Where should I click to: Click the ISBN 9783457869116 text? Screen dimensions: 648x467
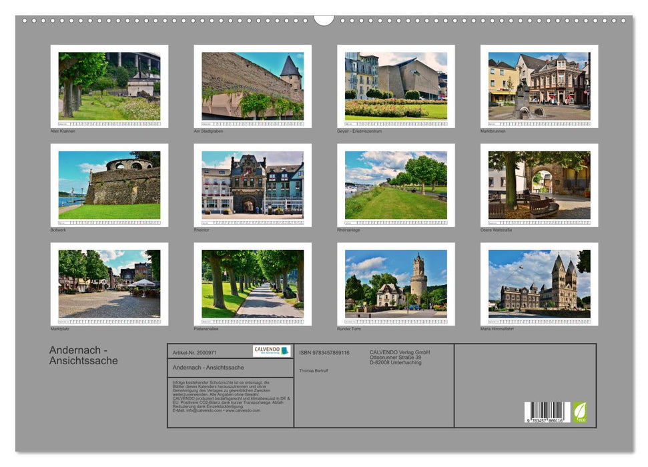click(x=324, y=352)
